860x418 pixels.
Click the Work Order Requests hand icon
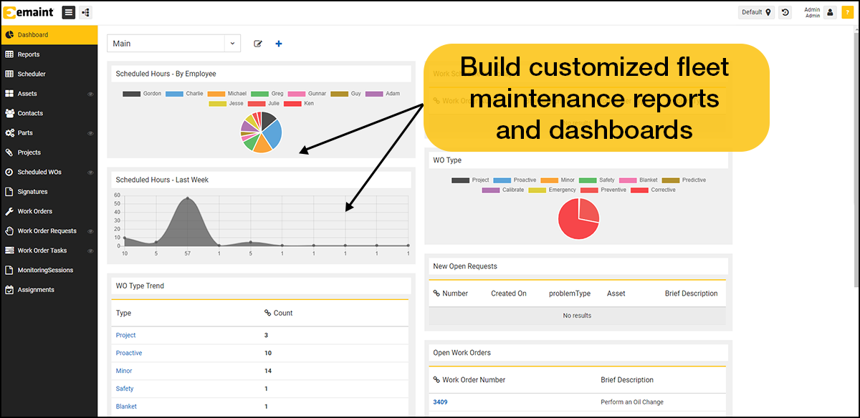[x=9, y=231]
